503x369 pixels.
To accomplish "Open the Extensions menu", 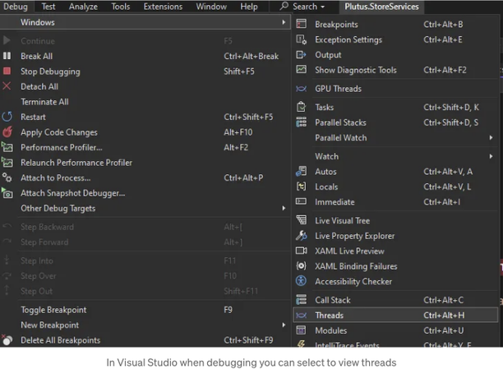I will point(163,7).
